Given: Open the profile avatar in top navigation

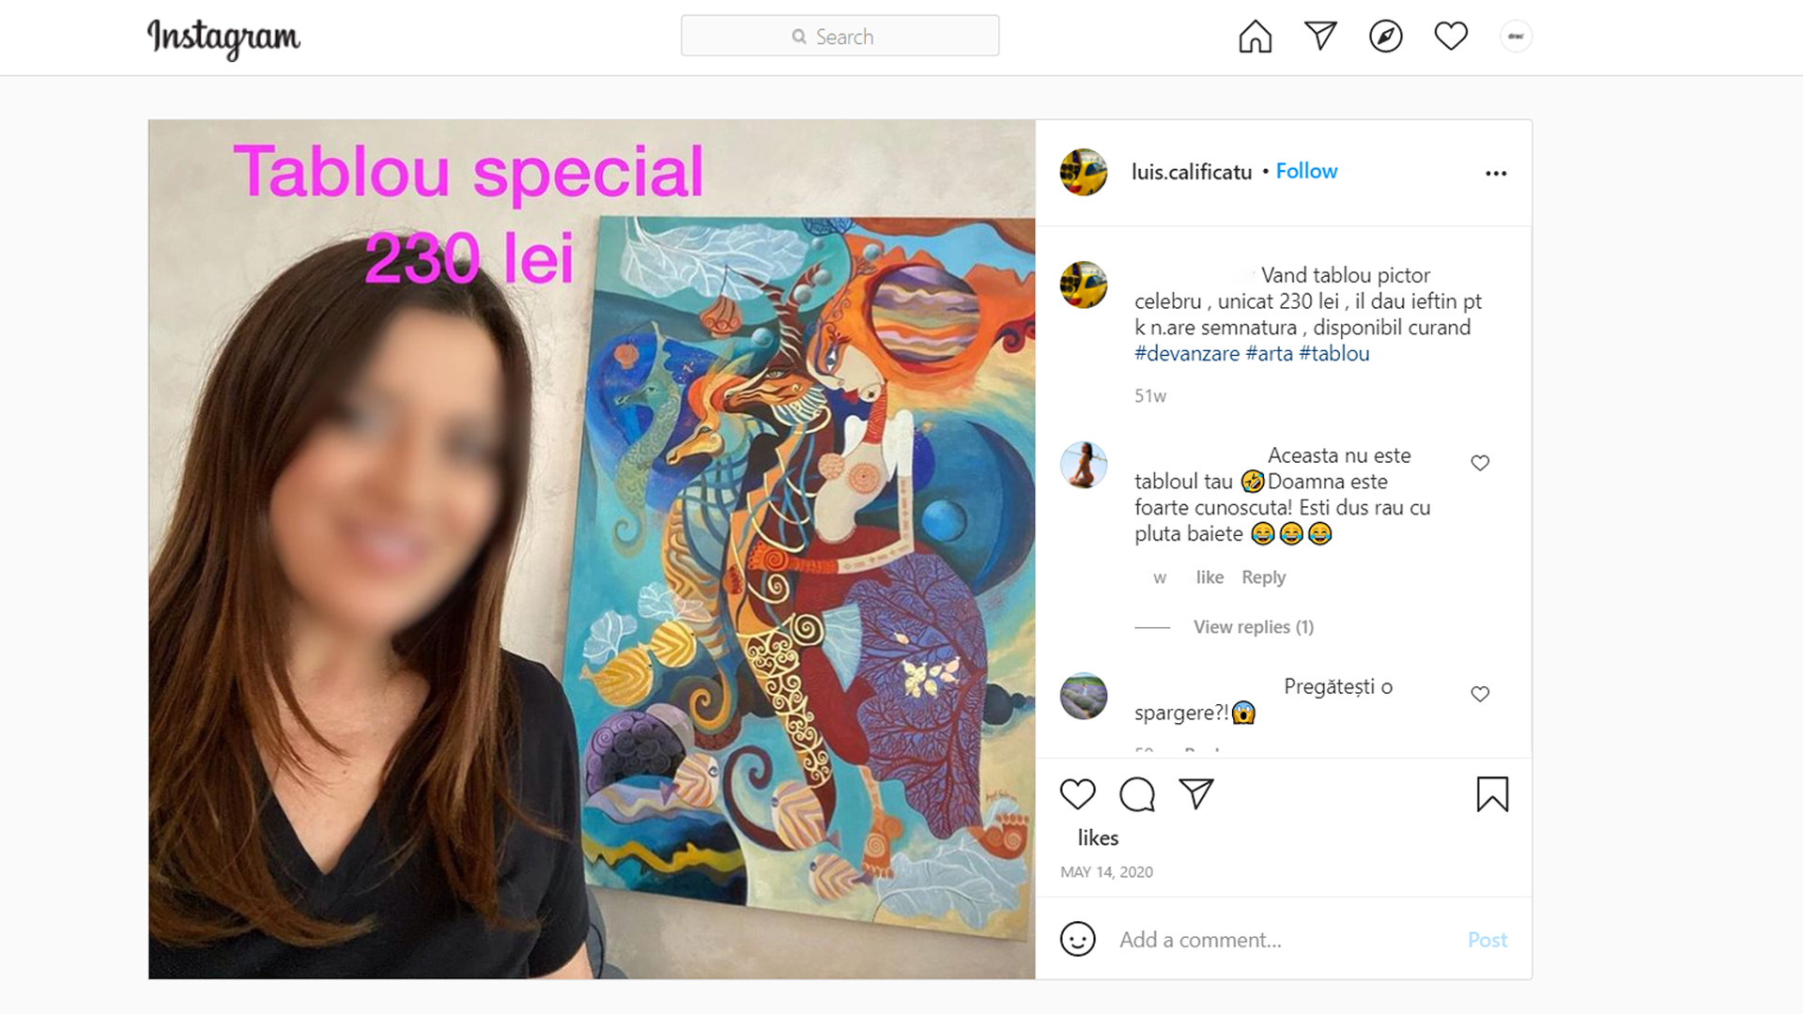Looking at the screenshot, I should pos(1516,37).
